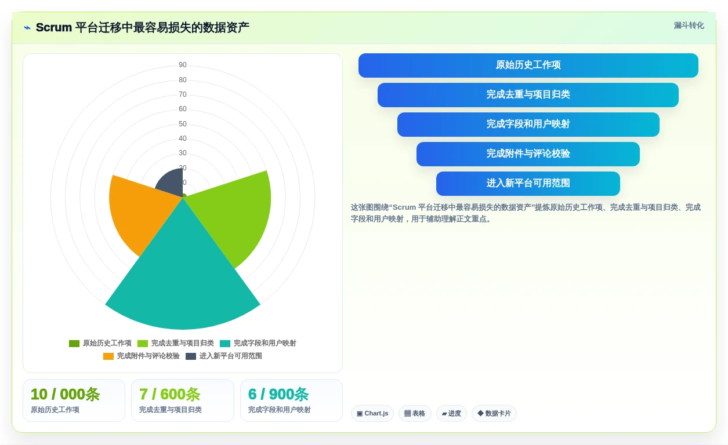Click 原始历史工作项 caption under 10 / 000条

(x=55, y=410)
